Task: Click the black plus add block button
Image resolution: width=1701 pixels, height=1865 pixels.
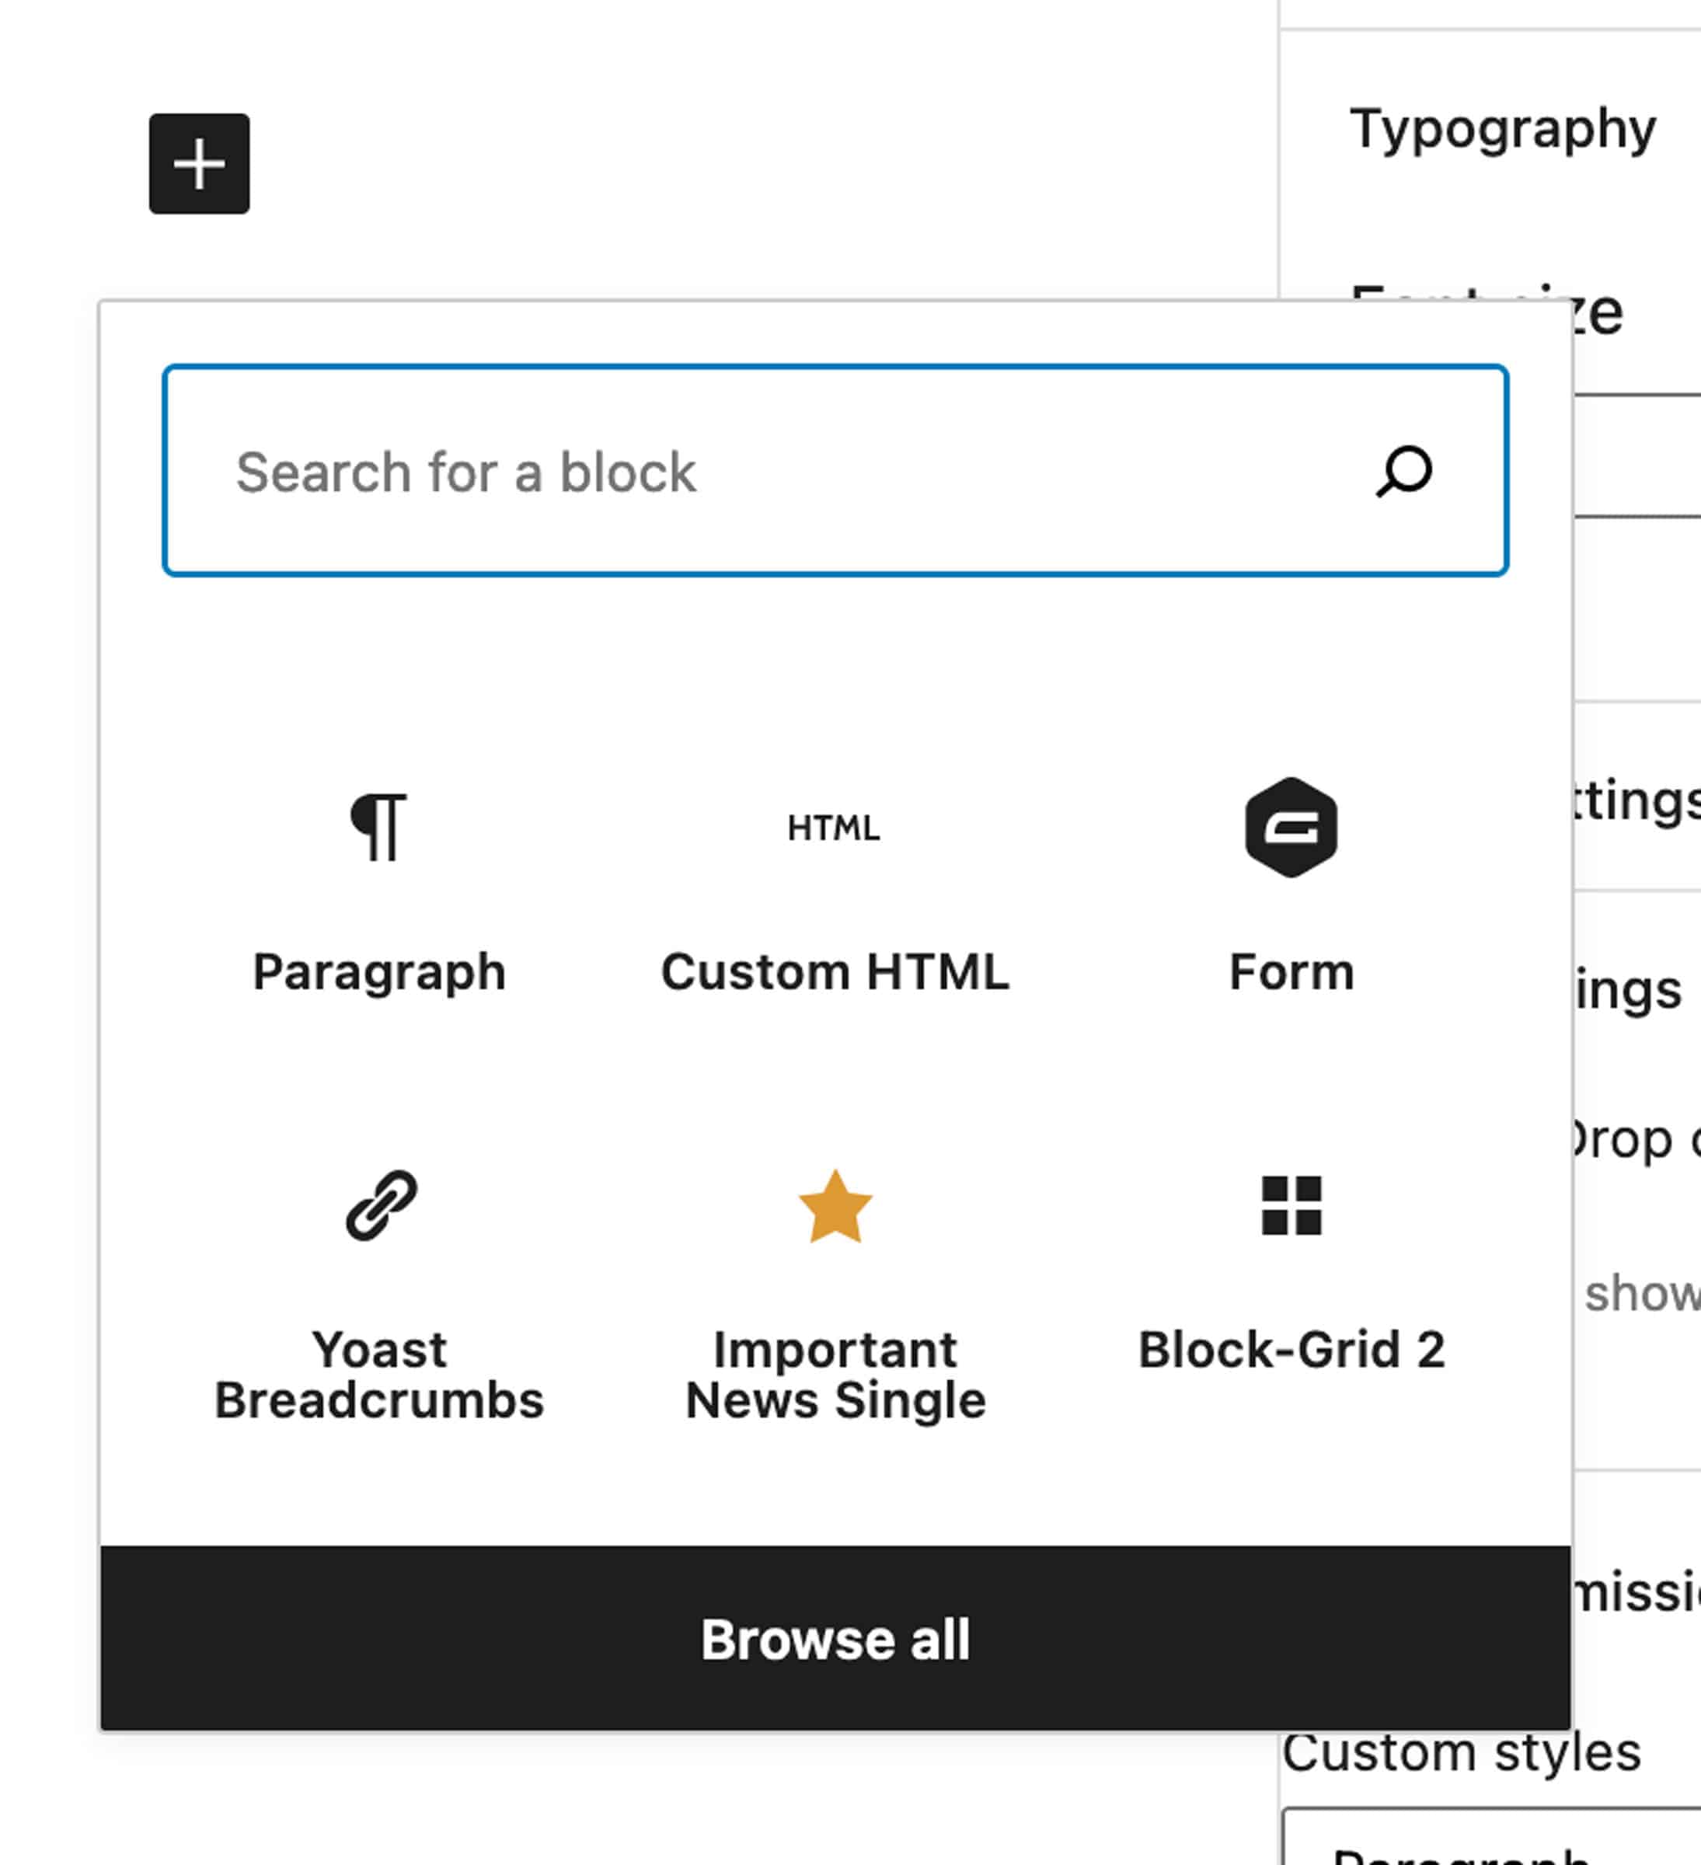Action: click(x=199, y=164)
